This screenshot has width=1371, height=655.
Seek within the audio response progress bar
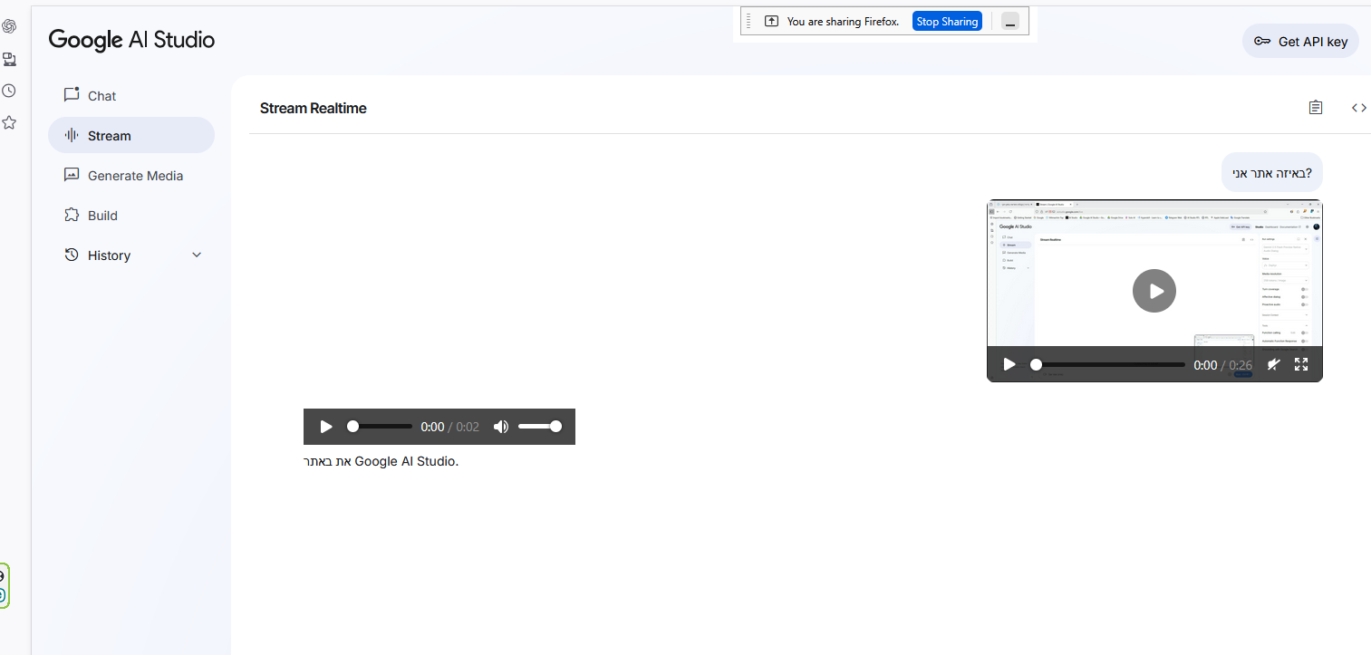pyautogui.click(x=381, y=427)
